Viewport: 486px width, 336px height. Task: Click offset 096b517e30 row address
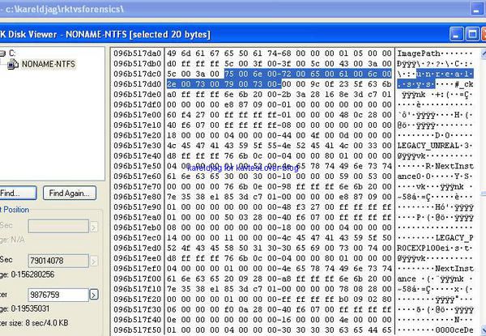[x=138, y=146]
